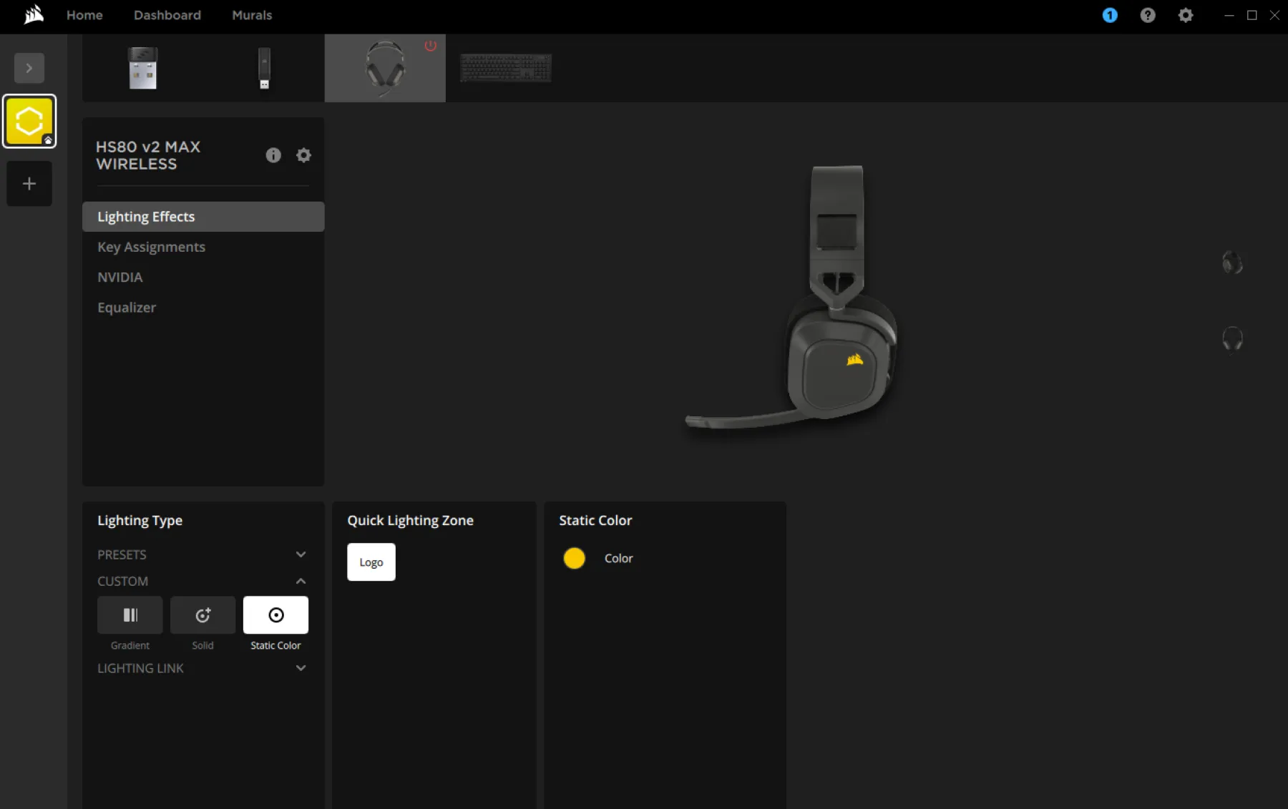Choose the Static Color lighting type
The width and height of the screenshot is (1288, 809).
[x=275, y=615]
